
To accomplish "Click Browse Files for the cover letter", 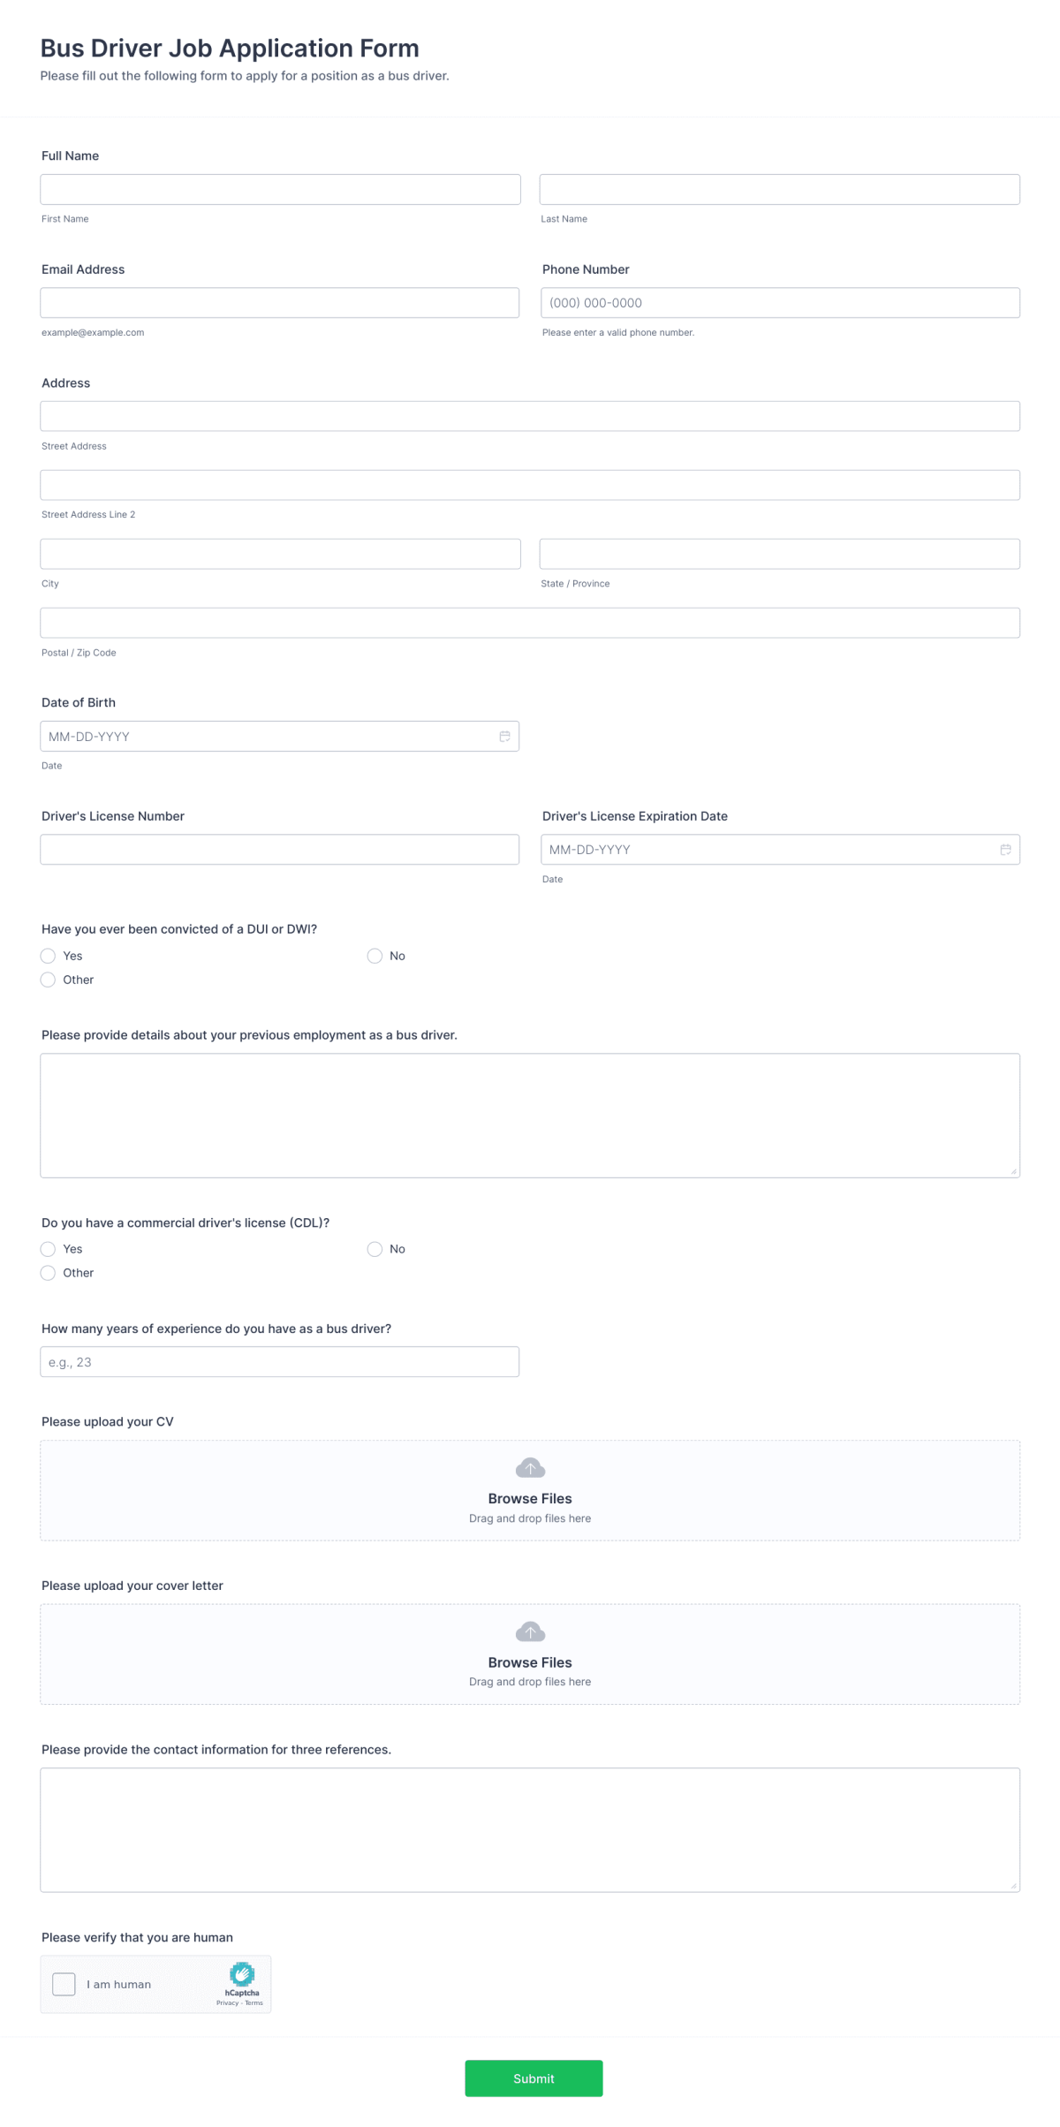I will [x=530, y=1661].
